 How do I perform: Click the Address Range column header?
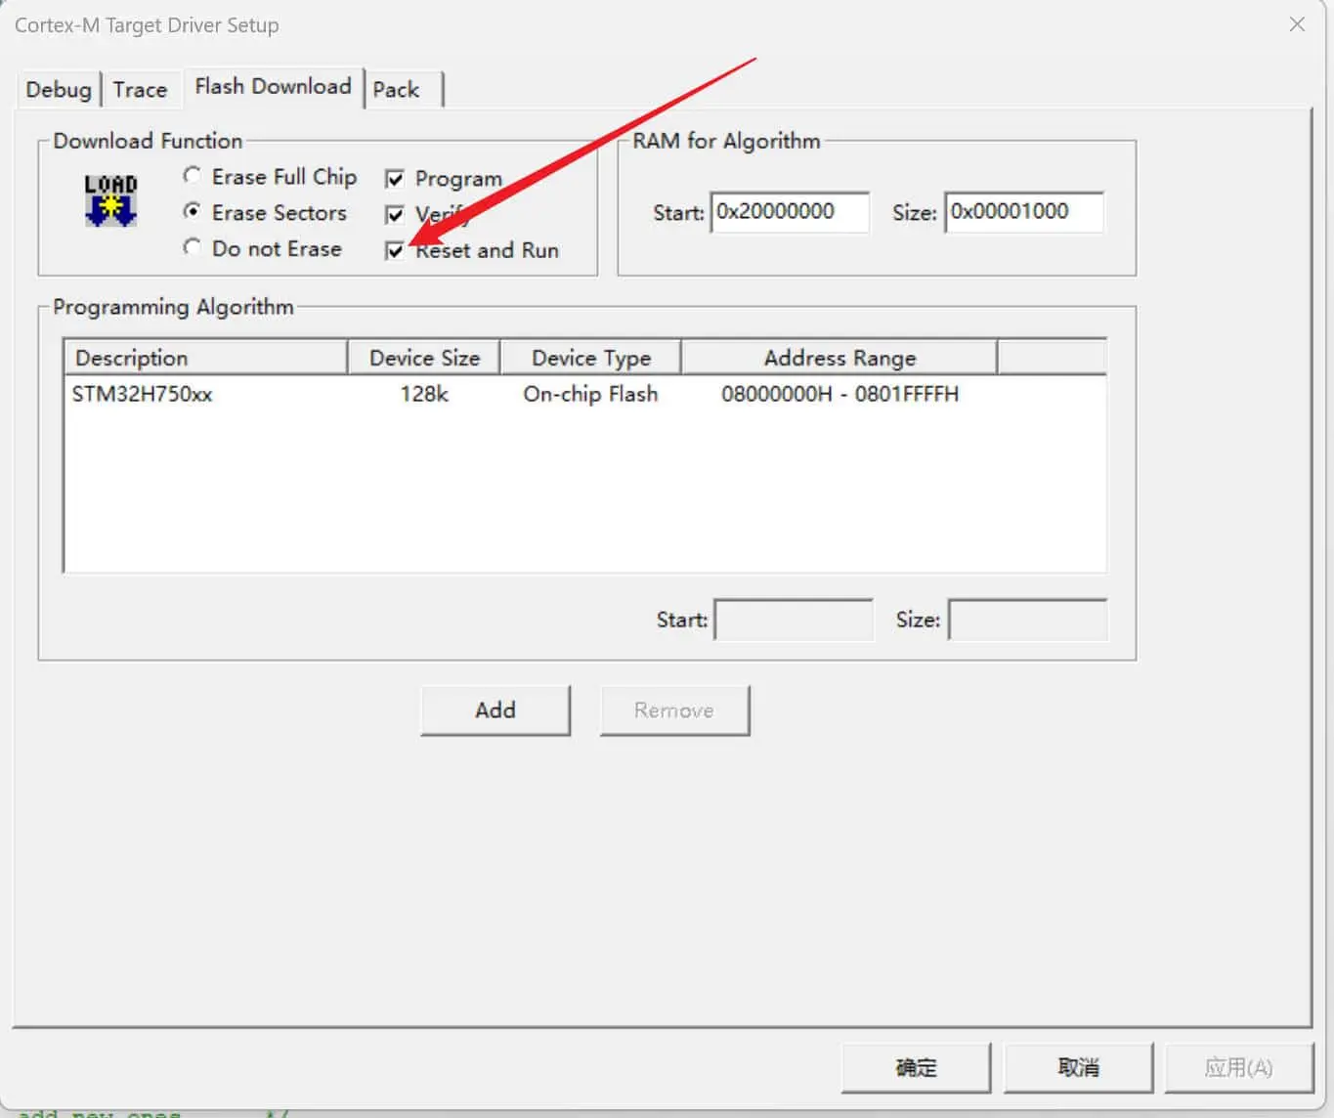[x=839, y=358]
